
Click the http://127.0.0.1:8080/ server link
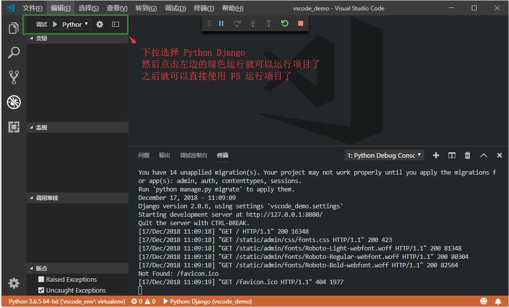pos(284,215)
